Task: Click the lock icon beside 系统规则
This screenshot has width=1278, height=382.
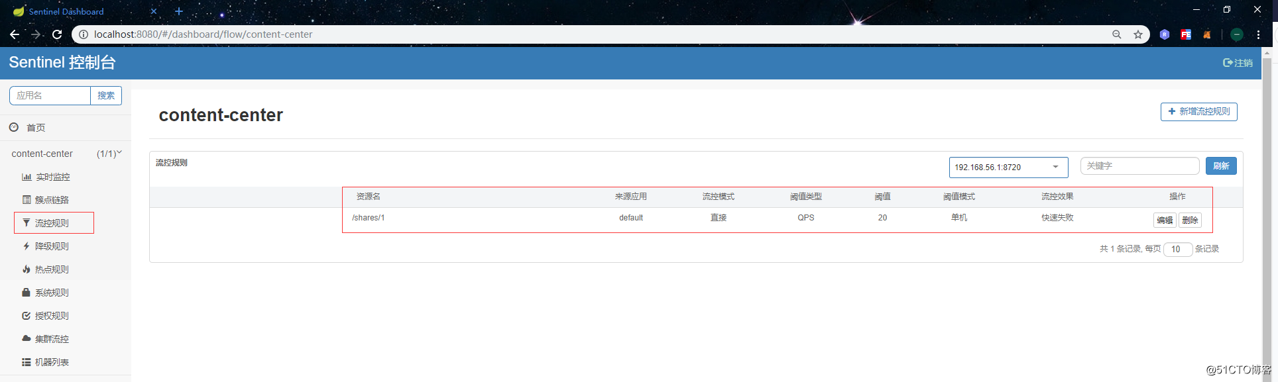Action: 27,292
